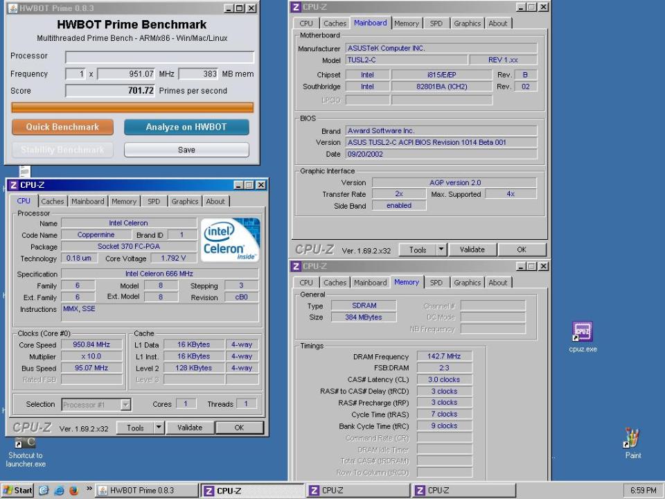This screenshot has width=665, height=499.
Task: Click the Z icon in Memory CPU-Z window title bar
Action: click(296, 266)
